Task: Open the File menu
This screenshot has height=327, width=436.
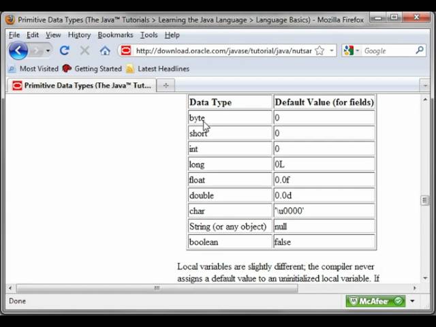Action: (14, 35)
